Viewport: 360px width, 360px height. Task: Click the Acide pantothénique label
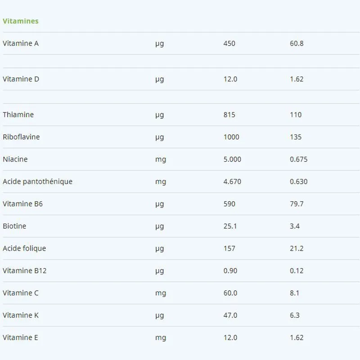(38, 182)
